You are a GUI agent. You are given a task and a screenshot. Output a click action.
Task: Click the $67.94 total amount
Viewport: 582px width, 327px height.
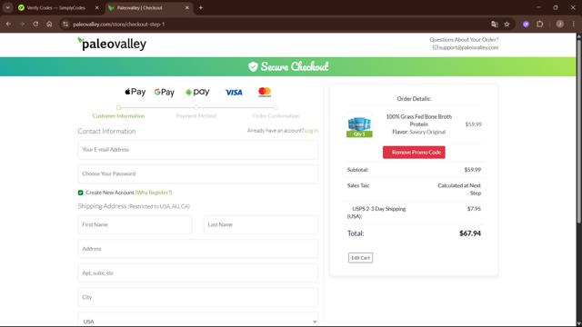[x=470, y=233]
